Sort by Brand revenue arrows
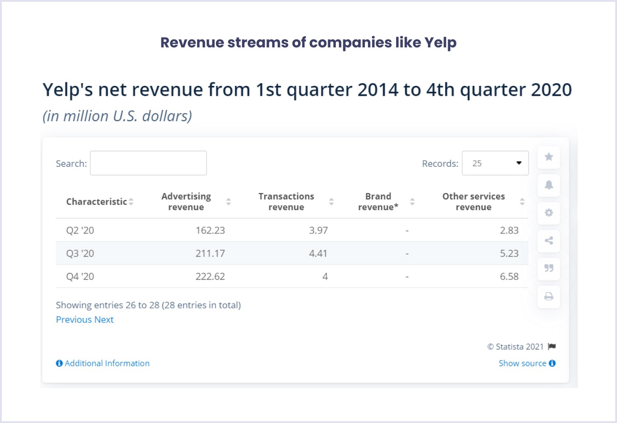This screenshot has width=617, height=423. 412,202
